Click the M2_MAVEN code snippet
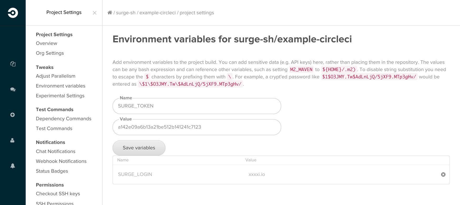 (301, 69)
